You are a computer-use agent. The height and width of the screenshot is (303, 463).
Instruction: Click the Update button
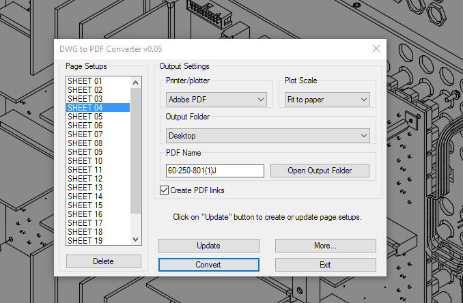pyautogui.click(x=208, y=246)
